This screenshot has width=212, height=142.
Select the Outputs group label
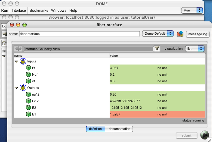(33, 88)
